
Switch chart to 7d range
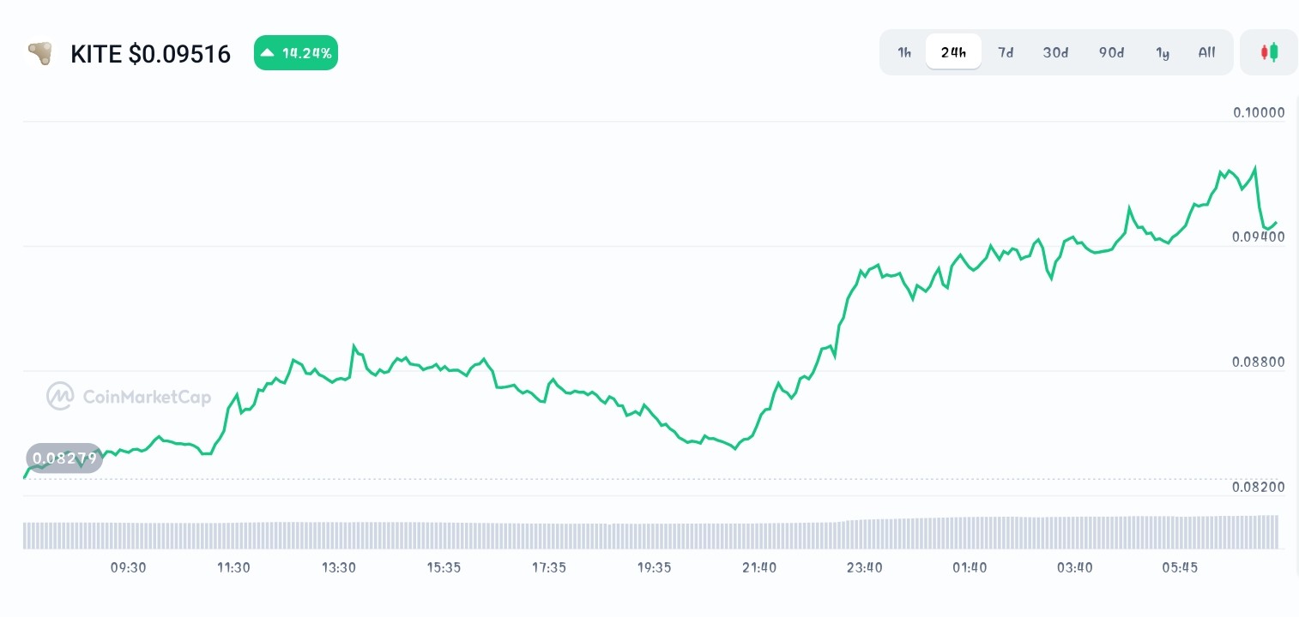tap(1006, 52)
